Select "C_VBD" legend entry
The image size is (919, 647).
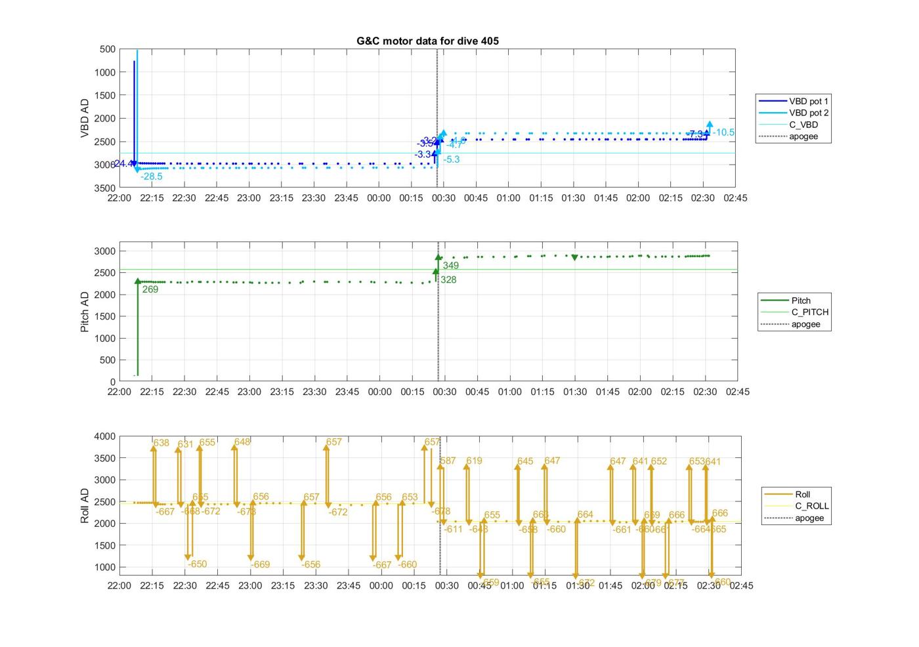pos(793,125)
